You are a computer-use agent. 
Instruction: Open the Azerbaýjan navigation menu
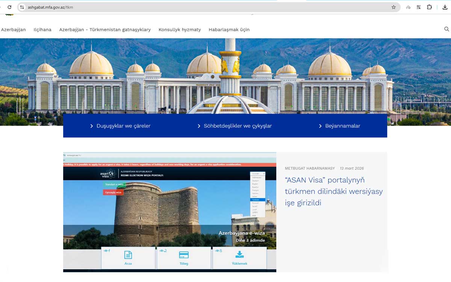coord(14,30)
